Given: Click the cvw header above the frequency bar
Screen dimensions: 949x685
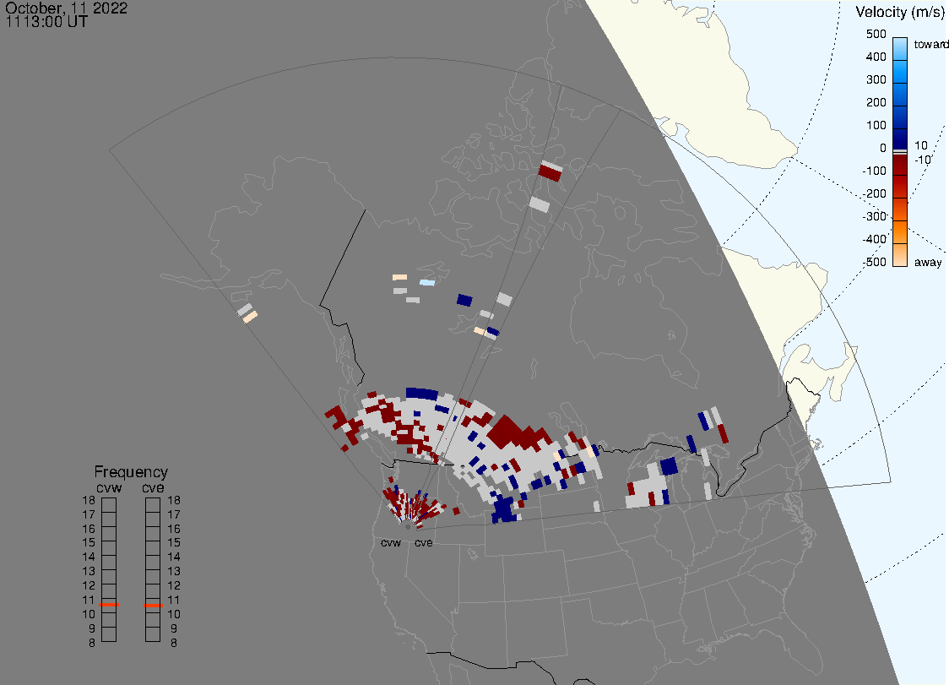Looking at the screenshot, I should [x=109, y=487].
